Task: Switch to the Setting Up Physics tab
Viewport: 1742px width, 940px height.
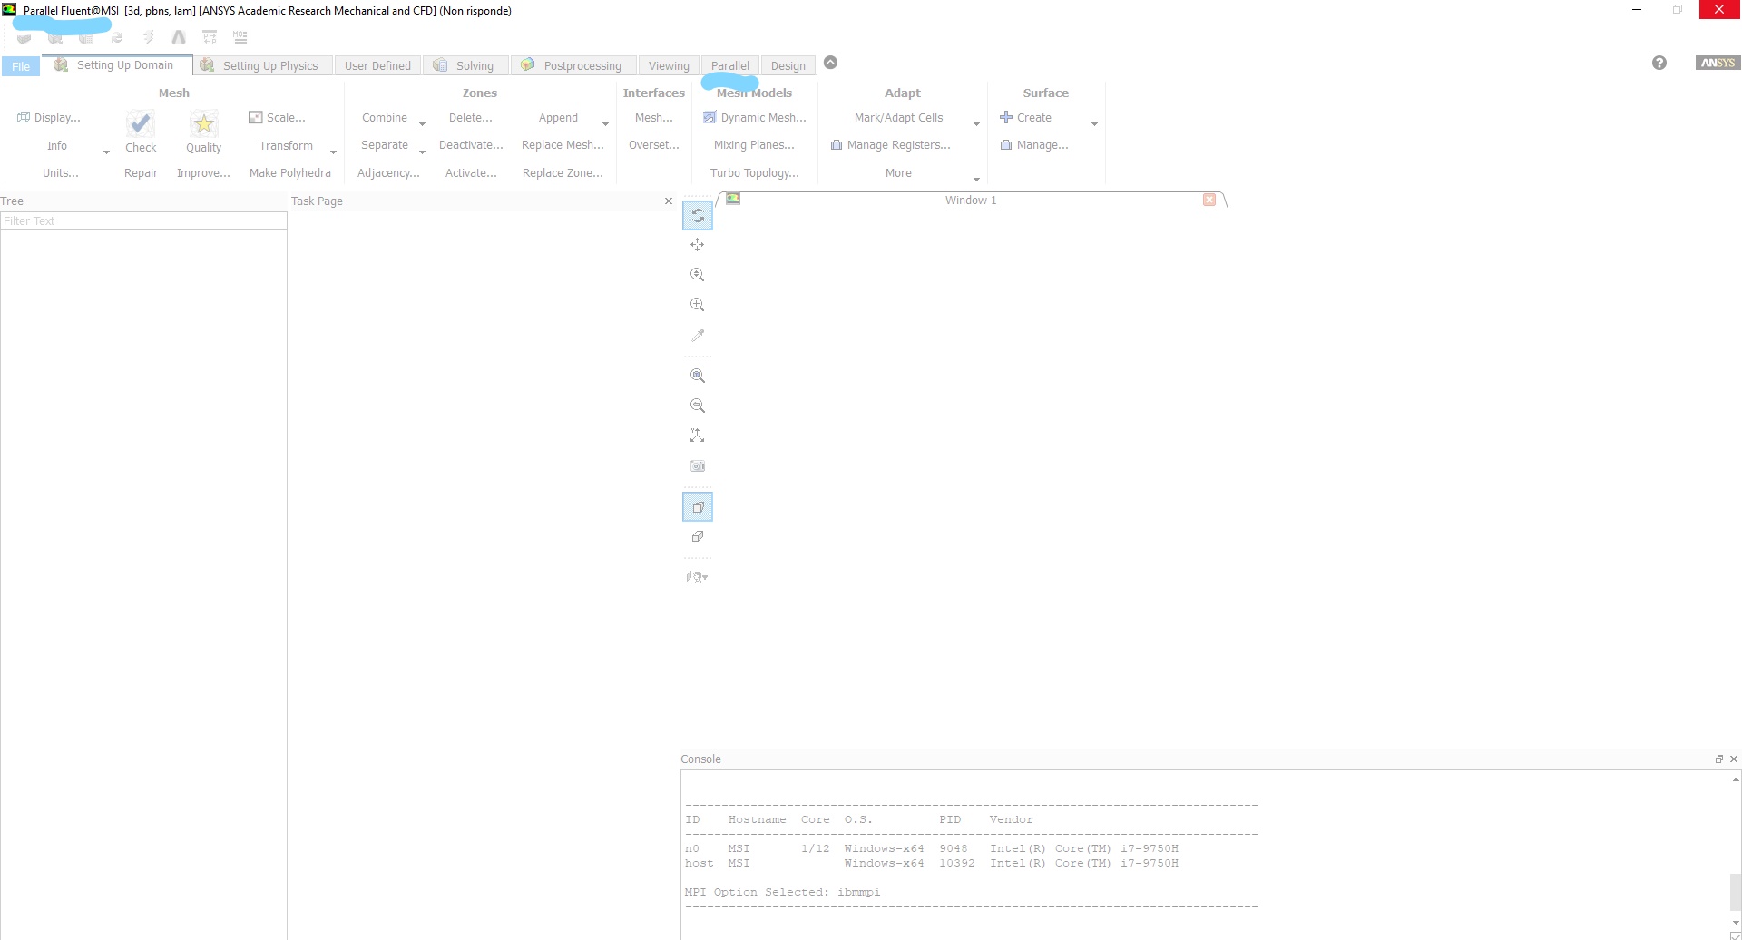Action: pyautogui.click(x=261, y=65)
